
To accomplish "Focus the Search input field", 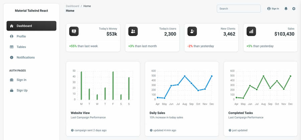I will click(x=238, y=9).
